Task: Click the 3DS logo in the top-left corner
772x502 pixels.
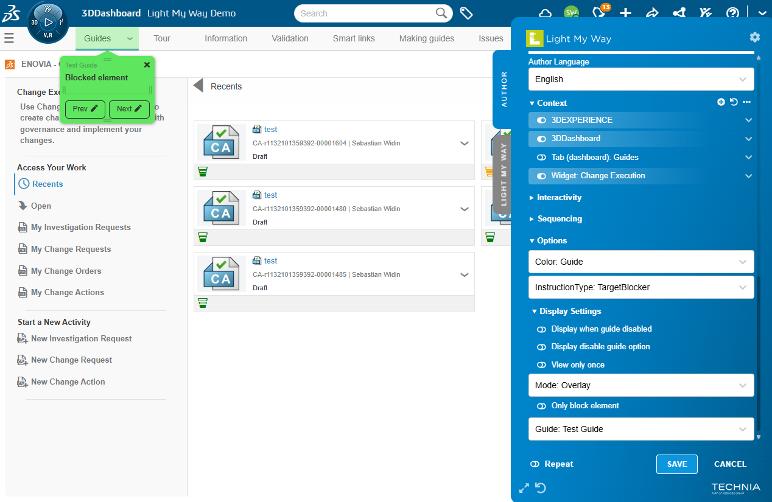Action: pos(12,13)
